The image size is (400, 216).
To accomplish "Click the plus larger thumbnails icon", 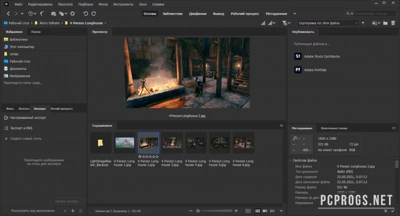I will 236,211.
